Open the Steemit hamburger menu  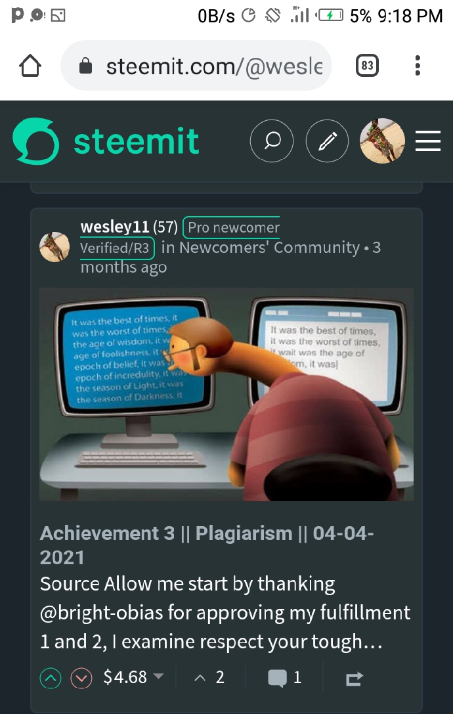tap(428, 141)
